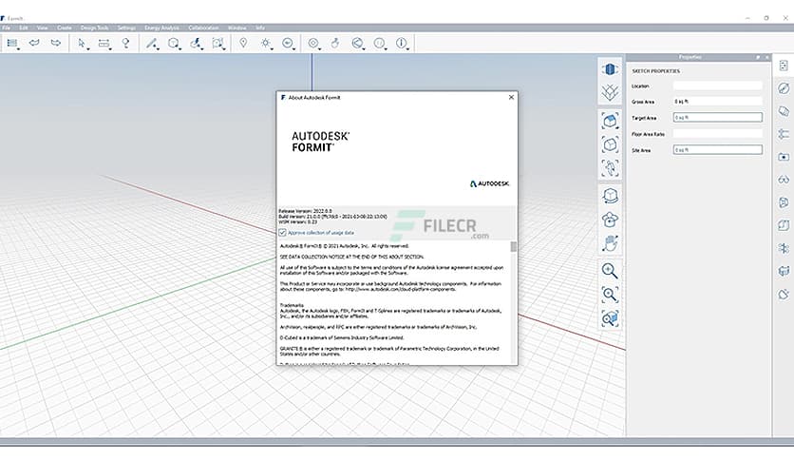The image size is (794, 460).
Task: Open the View menu
Action: (43, 28)
